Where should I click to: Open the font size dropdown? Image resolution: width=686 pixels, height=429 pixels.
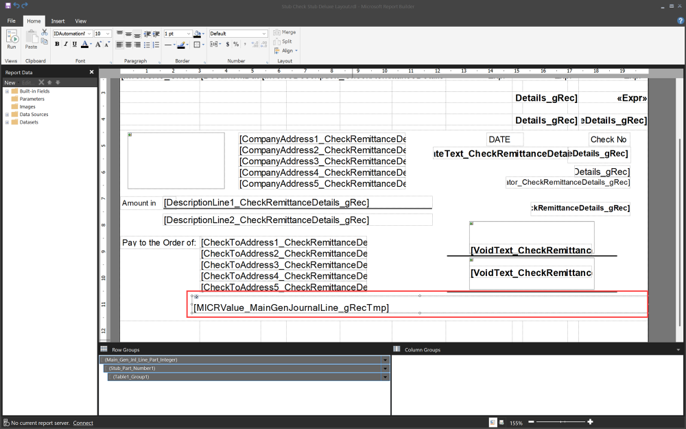tap(109, 33)
